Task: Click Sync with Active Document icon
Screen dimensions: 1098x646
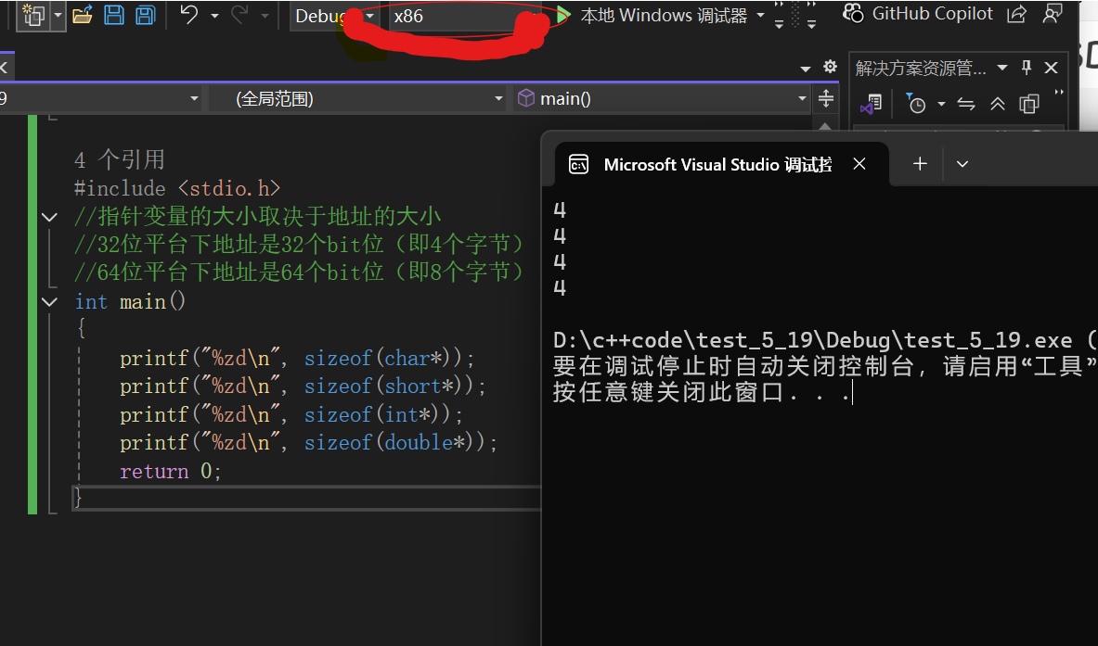Action: click(966, 104)
